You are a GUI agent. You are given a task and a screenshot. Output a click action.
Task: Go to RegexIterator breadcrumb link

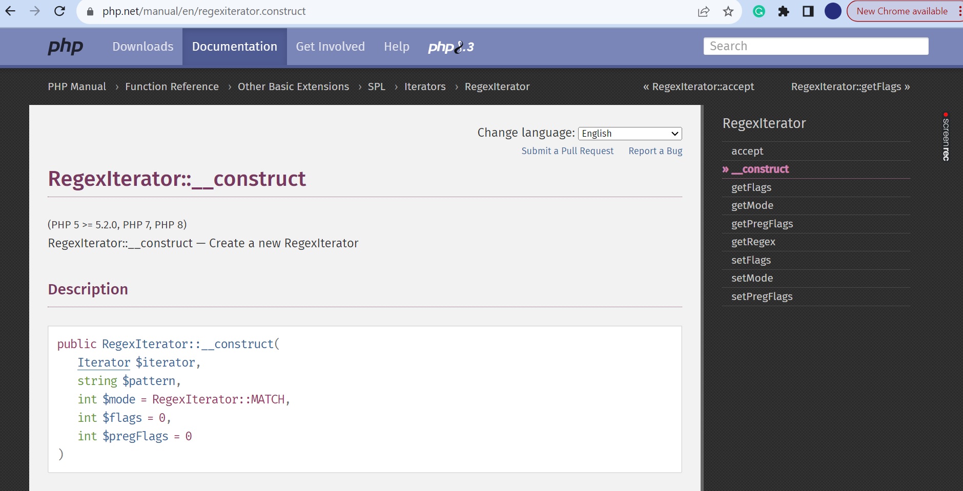tap(497, 87)
